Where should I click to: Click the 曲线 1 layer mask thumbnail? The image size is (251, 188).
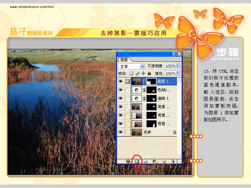point(152,98)
